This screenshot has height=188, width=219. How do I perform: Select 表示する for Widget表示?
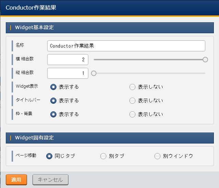[53, 87]
